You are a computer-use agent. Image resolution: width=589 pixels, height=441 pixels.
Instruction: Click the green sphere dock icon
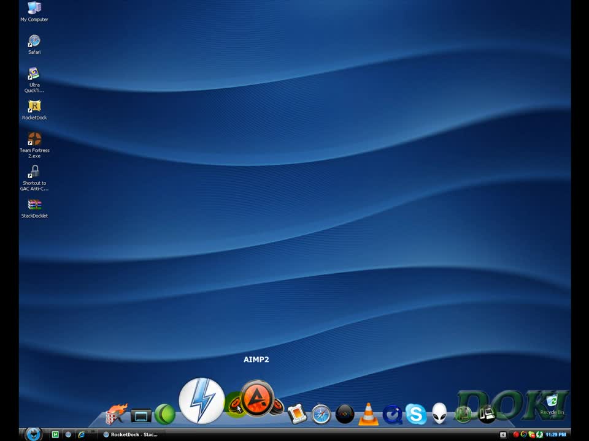165,415
